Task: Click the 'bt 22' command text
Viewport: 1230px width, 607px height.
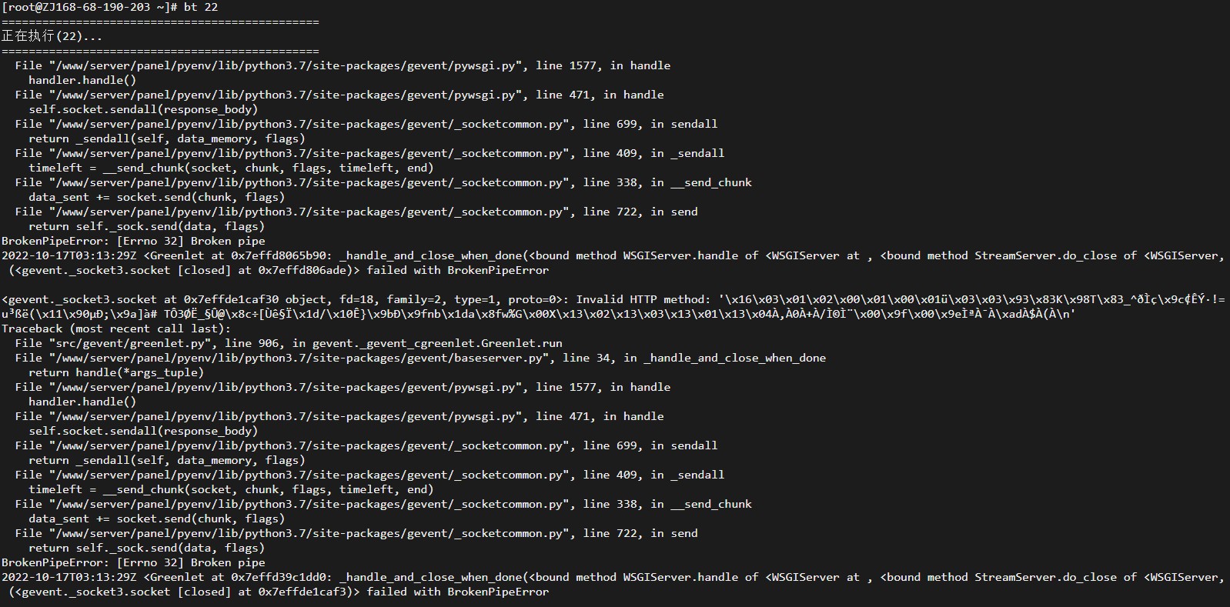Action: tap(201, 7)
